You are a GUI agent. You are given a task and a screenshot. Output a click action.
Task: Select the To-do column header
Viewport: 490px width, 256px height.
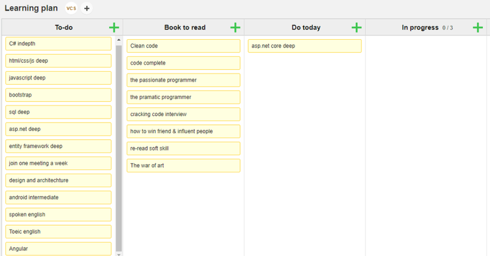pyautogui.click(x=64, y=27)
